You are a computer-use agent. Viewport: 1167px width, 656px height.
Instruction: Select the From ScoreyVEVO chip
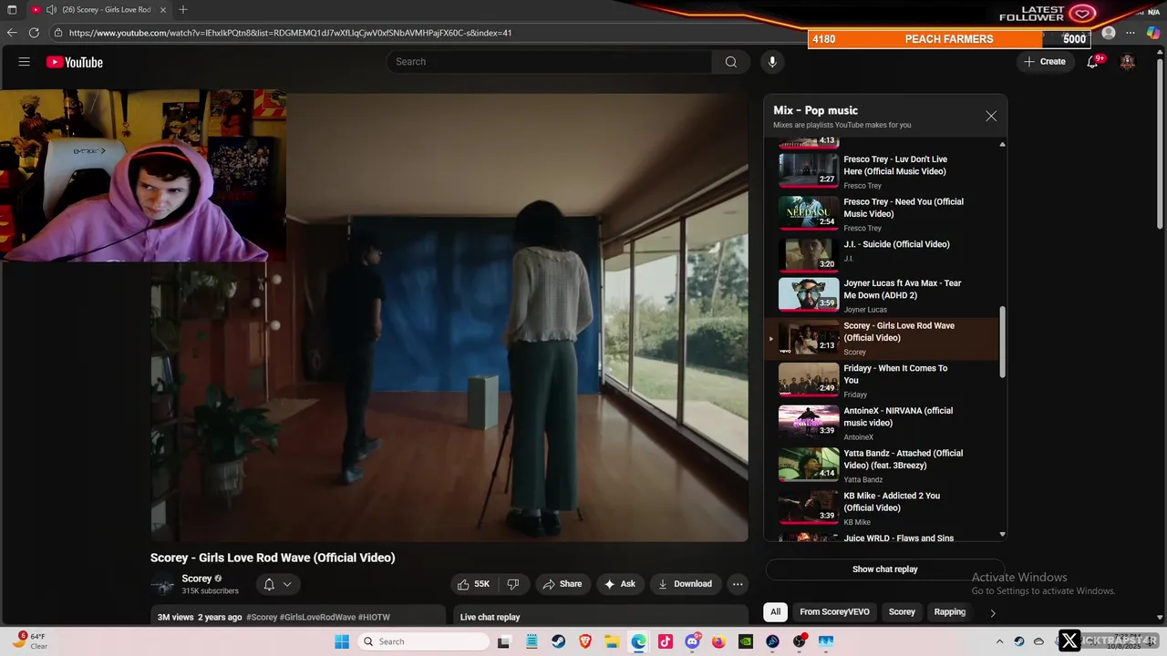[834, 612]
